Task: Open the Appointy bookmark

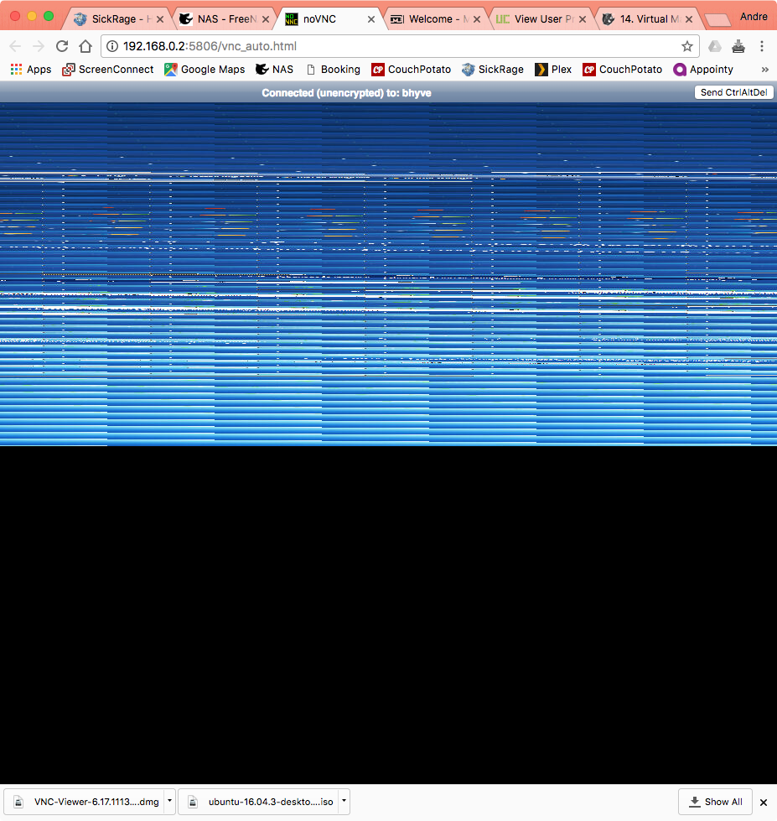Action: (x=703, y=69)
